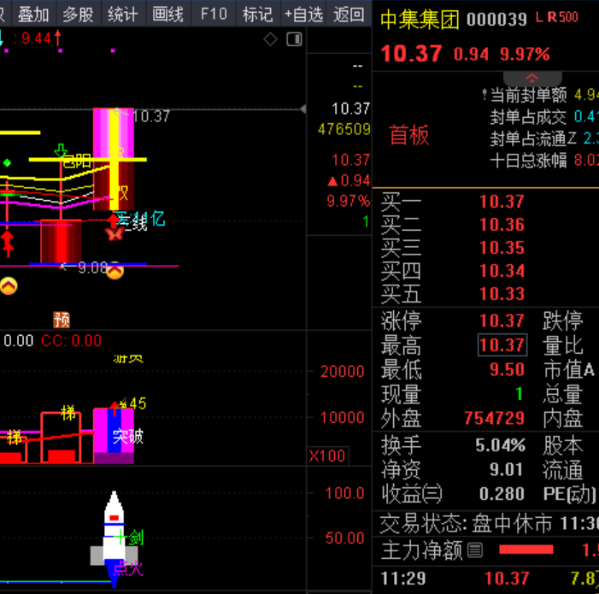The height and width of the screenshot is (594, 599).
Task: Click the 十日总涨幅 label
Action: point(528,161)
